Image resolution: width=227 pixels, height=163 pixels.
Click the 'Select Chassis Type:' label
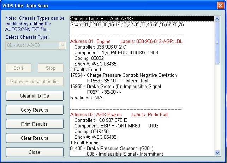coord(27,37)
